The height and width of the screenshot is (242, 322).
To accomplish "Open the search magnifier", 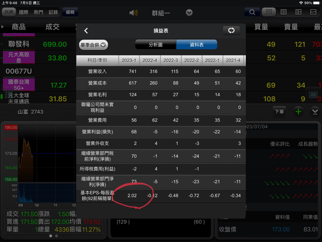I will [x=252, y=12].
